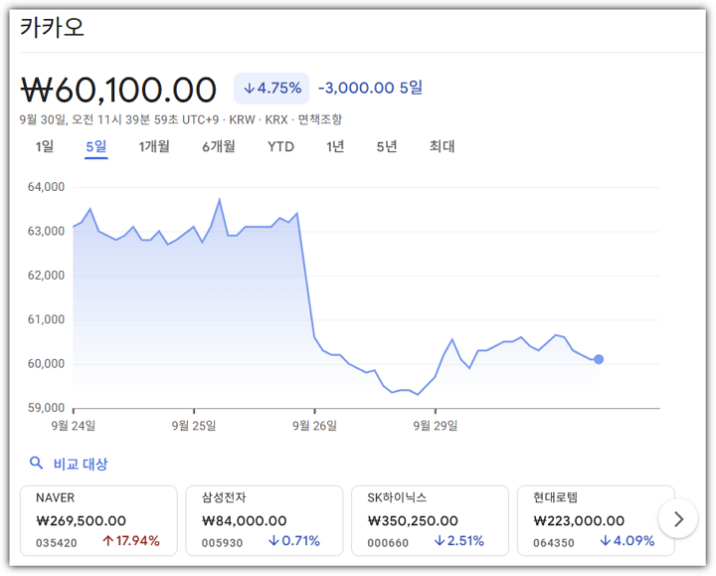Screen dimensions: 716x576
Task: Click the ₩269,500.00 NAVER price
Action: pos(81,520)
